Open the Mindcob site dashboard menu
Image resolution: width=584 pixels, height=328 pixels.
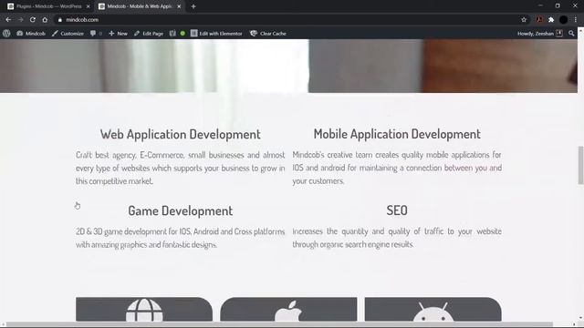(x=31, y=34)
